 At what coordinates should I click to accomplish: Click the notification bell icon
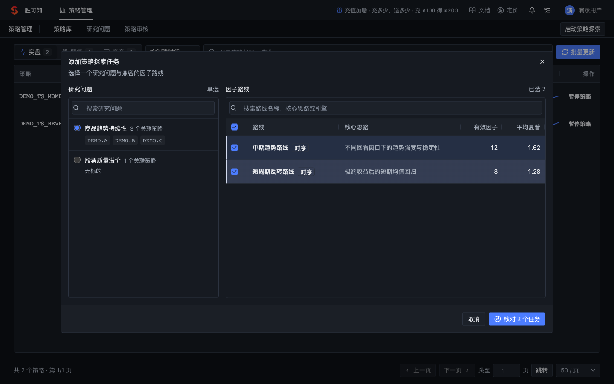tap(532, 10)
